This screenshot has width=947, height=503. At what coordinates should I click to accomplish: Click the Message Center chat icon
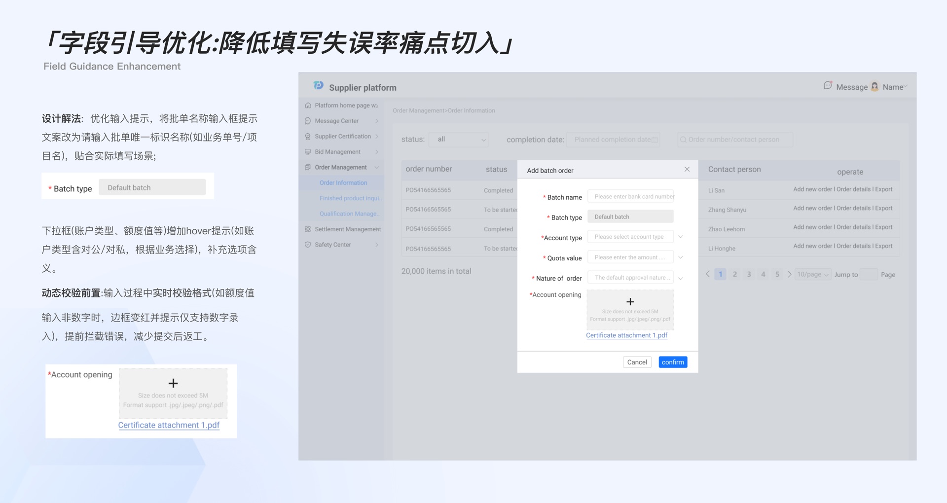(308, 121)
